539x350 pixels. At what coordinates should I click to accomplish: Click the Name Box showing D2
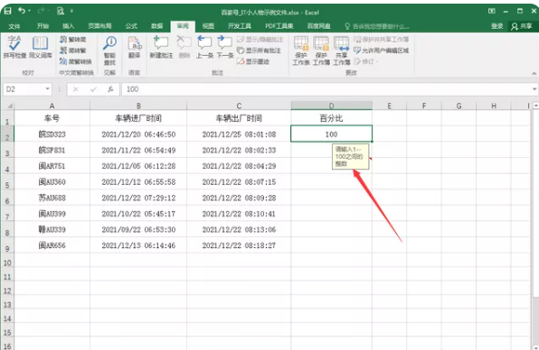24,89
